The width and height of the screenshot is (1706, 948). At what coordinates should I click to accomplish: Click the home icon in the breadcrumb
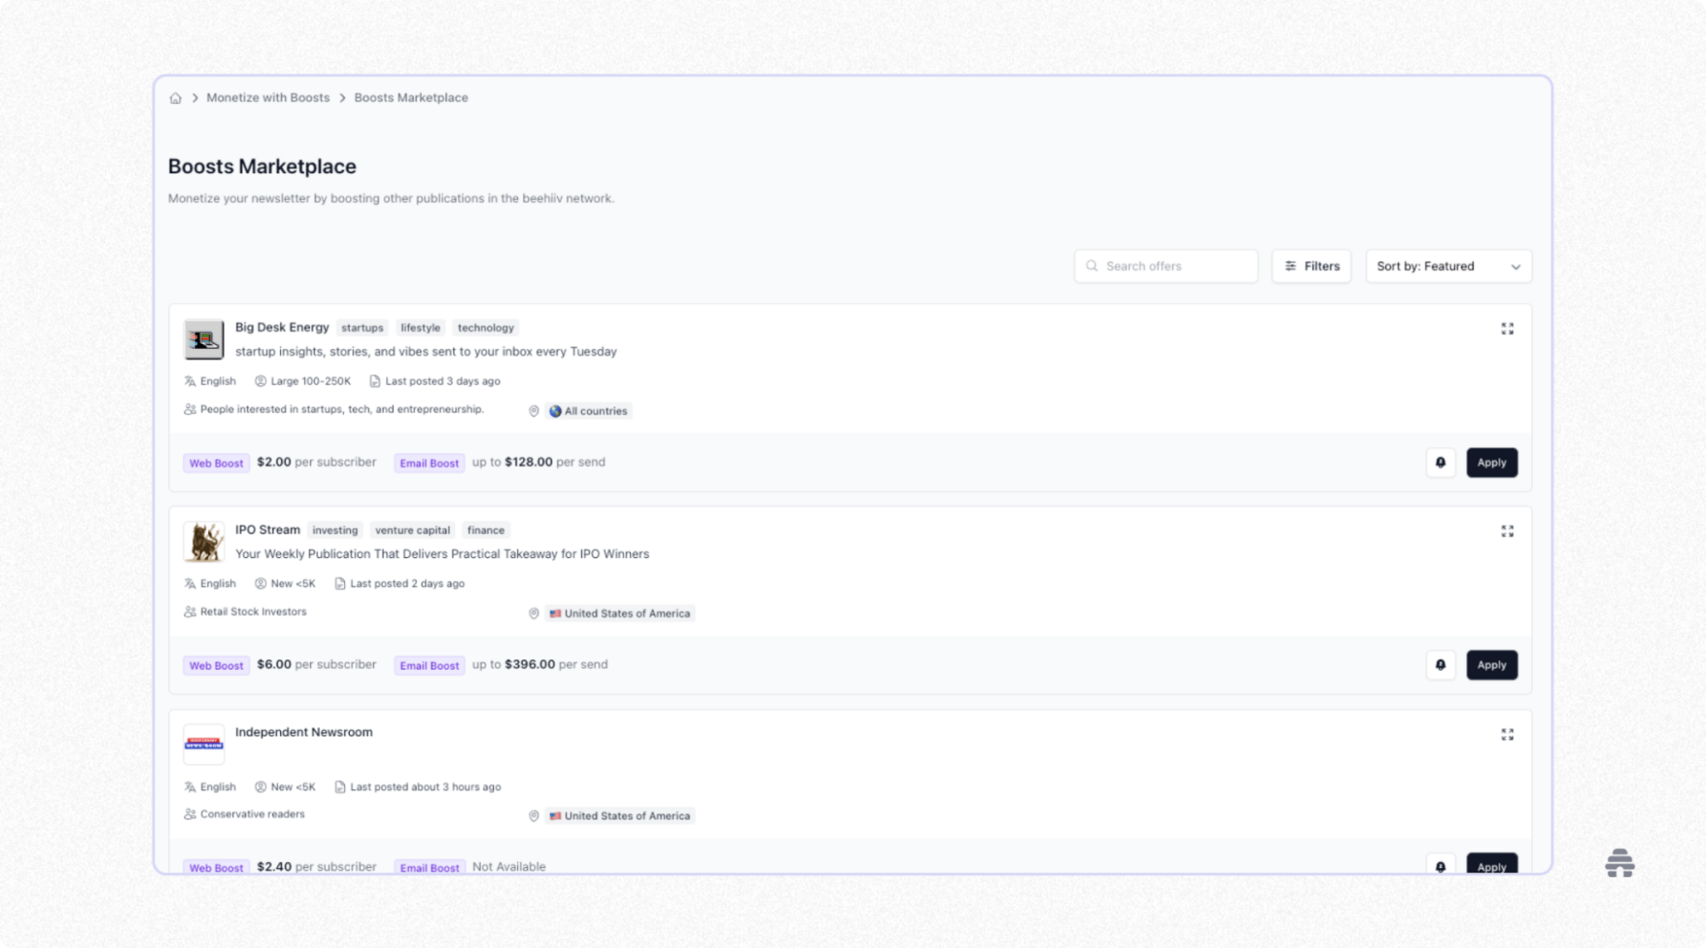click(175, 98)
